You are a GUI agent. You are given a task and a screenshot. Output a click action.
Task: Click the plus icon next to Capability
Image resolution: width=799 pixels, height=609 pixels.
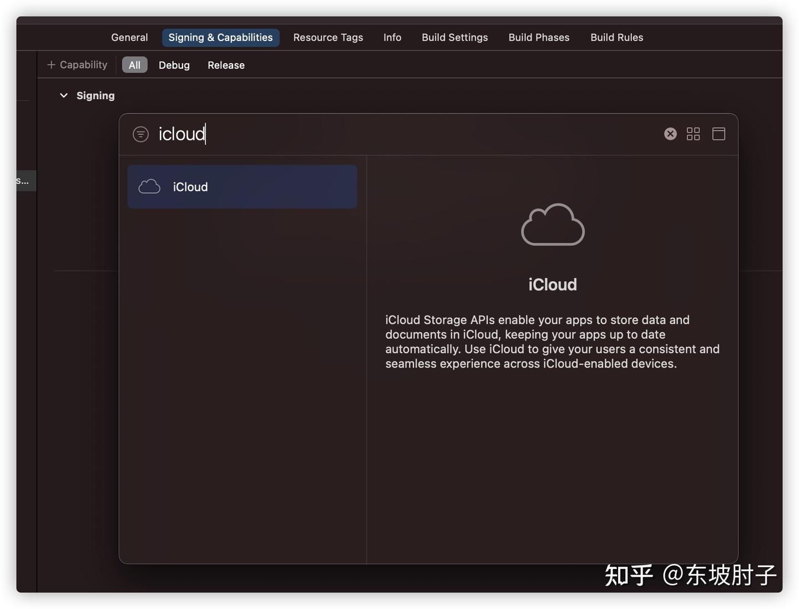(x=50, y=64)
